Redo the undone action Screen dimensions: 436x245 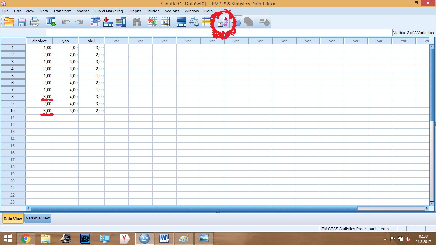[x=79, y=22]
